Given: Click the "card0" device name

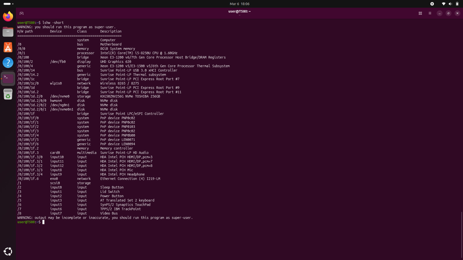Looking at the screenshot, I should pyautogui.click(x=55, y=153).
